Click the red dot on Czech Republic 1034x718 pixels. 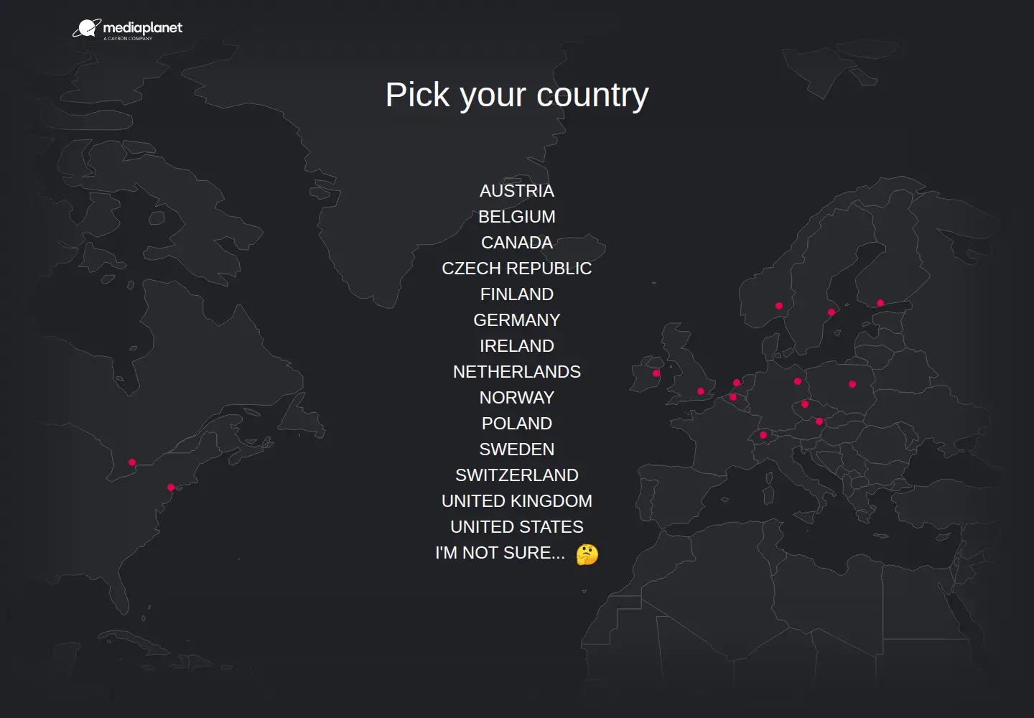click(x=805, y=404)
